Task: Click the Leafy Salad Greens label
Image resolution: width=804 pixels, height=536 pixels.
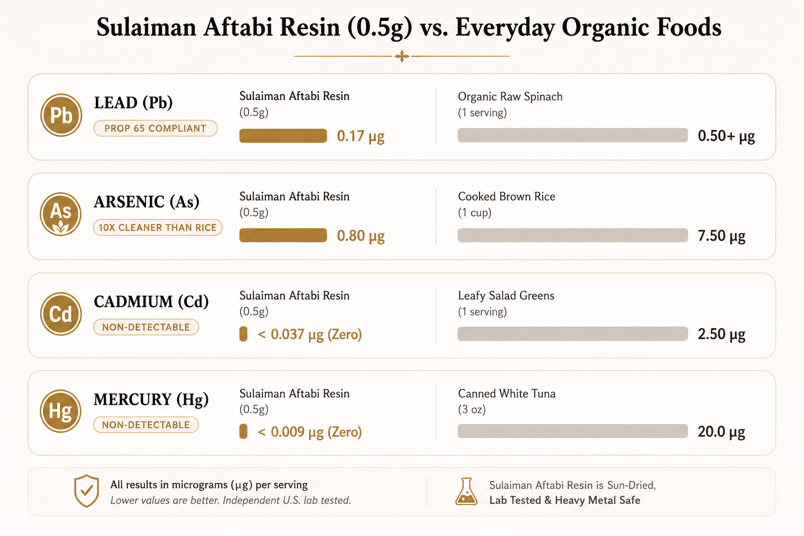Action: coord(506,296)
